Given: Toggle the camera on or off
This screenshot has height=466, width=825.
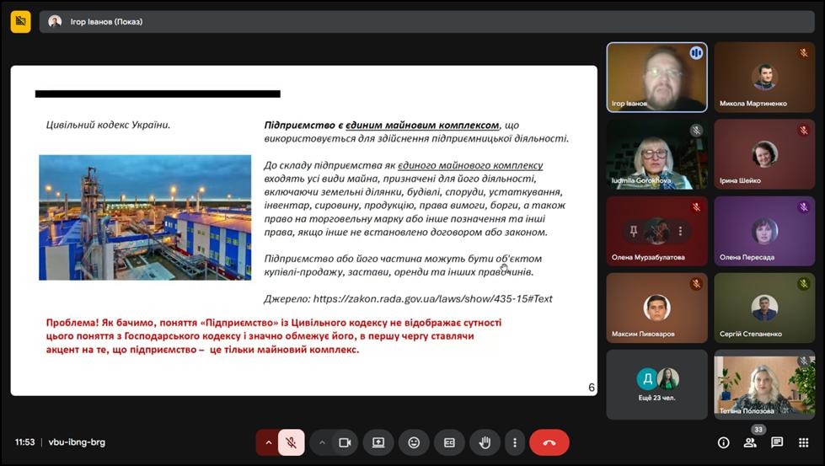Looking at the screenshot, I should 344,442.
